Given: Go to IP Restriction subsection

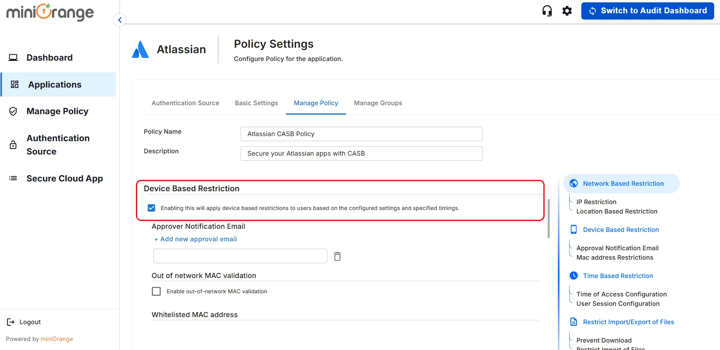Looking at the screenshot, I should pyautogui.click(x=596, y=202).
